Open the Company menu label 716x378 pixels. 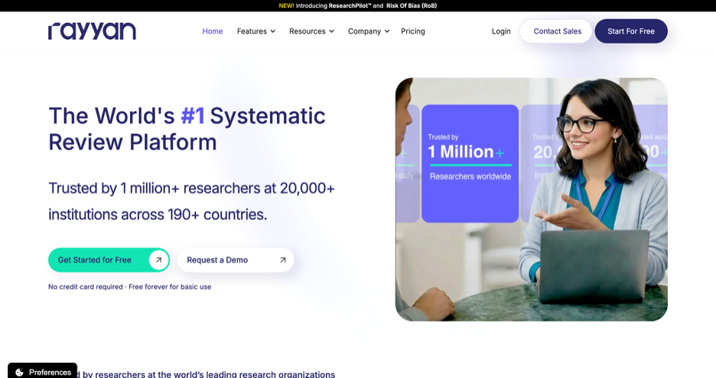364,31
